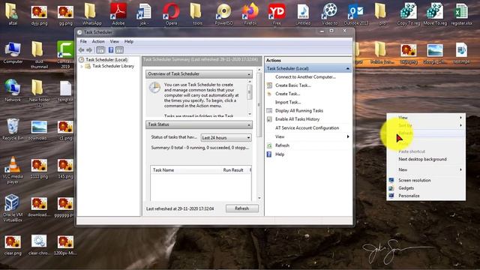
Task: Select the register.xlsx desktop file icon
Action: point(461,12)
